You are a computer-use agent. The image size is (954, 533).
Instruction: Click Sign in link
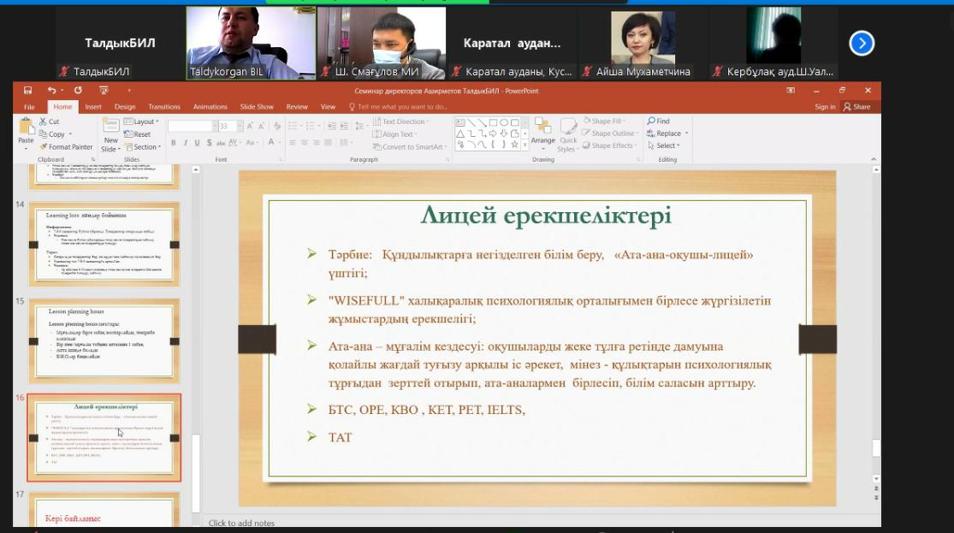click(825, 106)
